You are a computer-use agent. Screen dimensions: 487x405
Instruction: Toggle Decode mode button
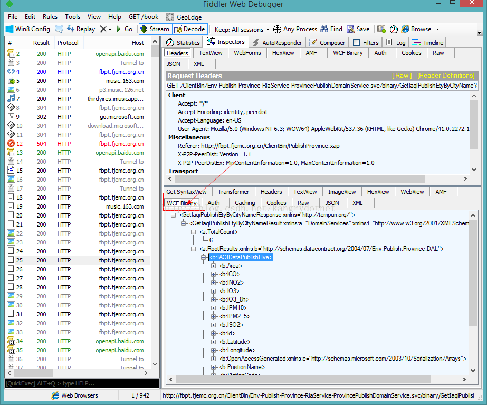pos(190,29)
